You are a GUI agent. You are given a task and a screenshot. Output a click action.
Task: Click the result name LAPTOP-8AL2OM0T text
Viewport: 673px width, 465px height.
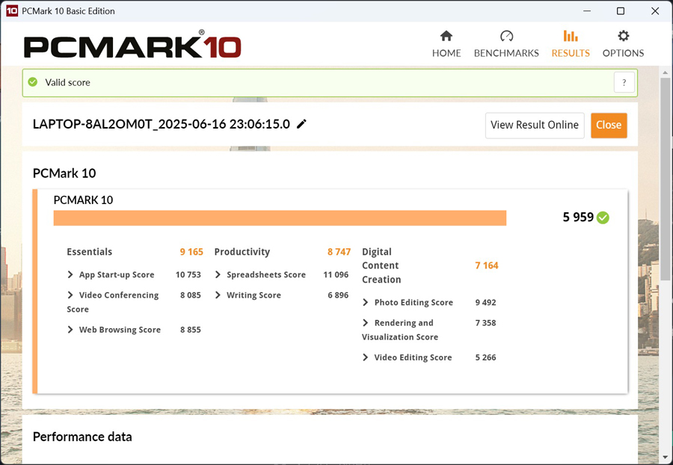[x=162, y=124]
